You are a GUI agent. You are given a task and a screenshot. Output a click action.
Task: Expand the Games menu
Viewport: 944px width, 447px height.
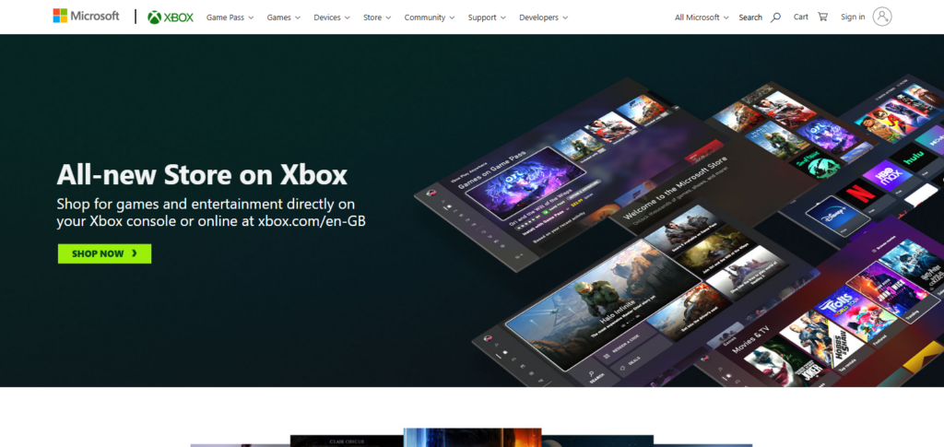coord(284,18)
